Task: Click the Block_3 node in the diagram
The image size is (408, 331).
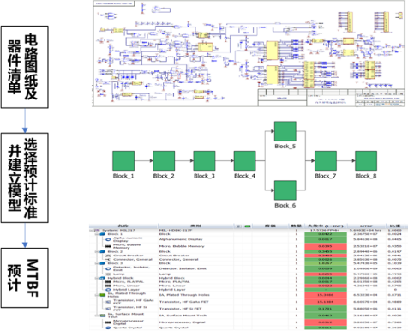Action: coord(204,161)
